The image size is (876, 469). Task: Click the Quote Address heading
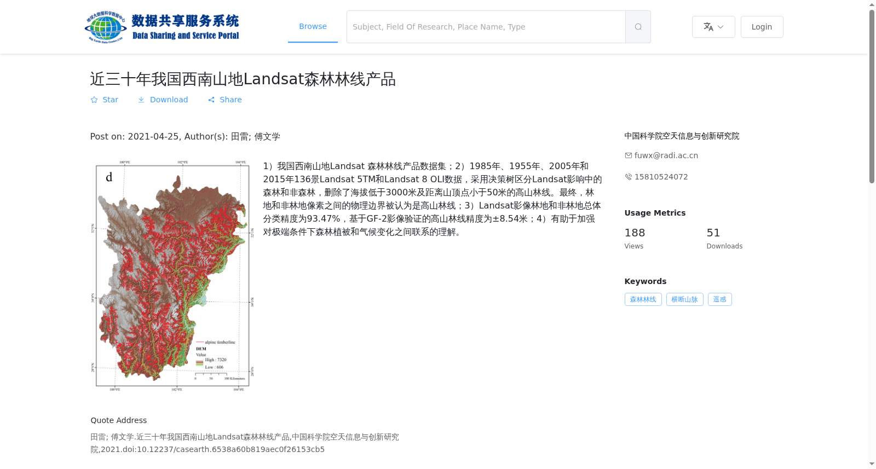tap(119, 420)
